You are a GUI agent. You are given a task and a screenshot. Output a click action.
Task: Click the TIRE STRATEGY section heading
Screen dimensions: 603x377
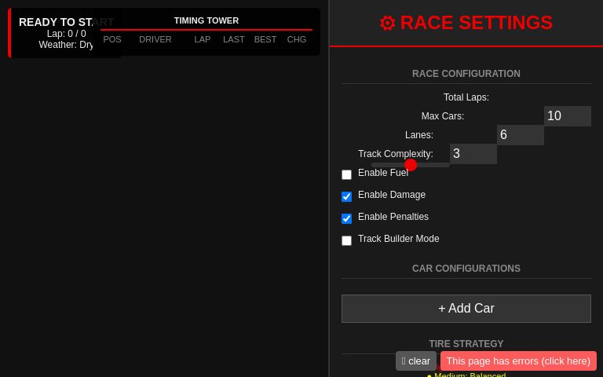[466, 343]
